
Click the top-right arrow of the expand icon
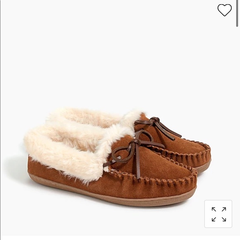[224, 209]
